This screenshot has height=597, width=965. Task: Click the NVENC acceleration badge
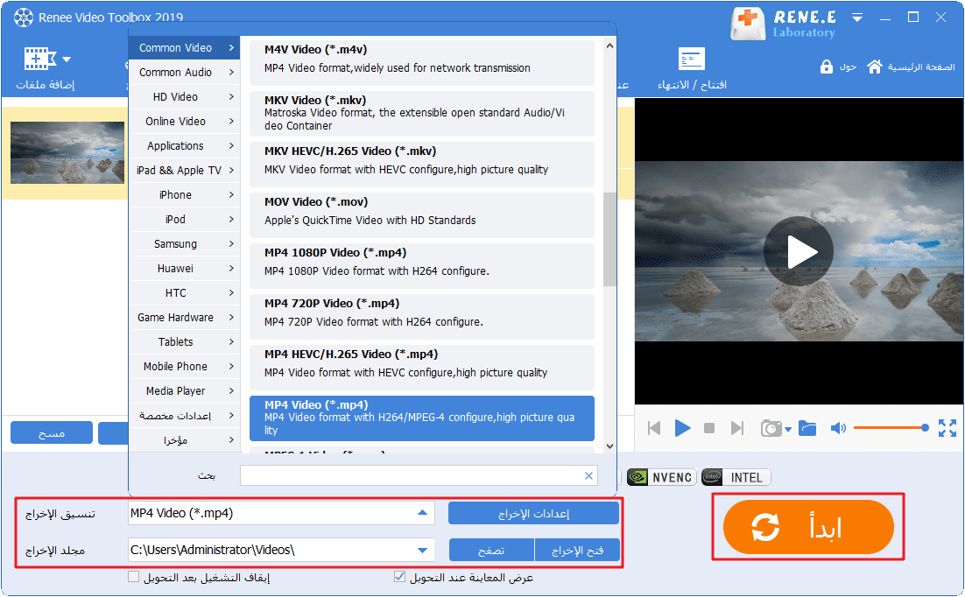click(x=662, y=478)
